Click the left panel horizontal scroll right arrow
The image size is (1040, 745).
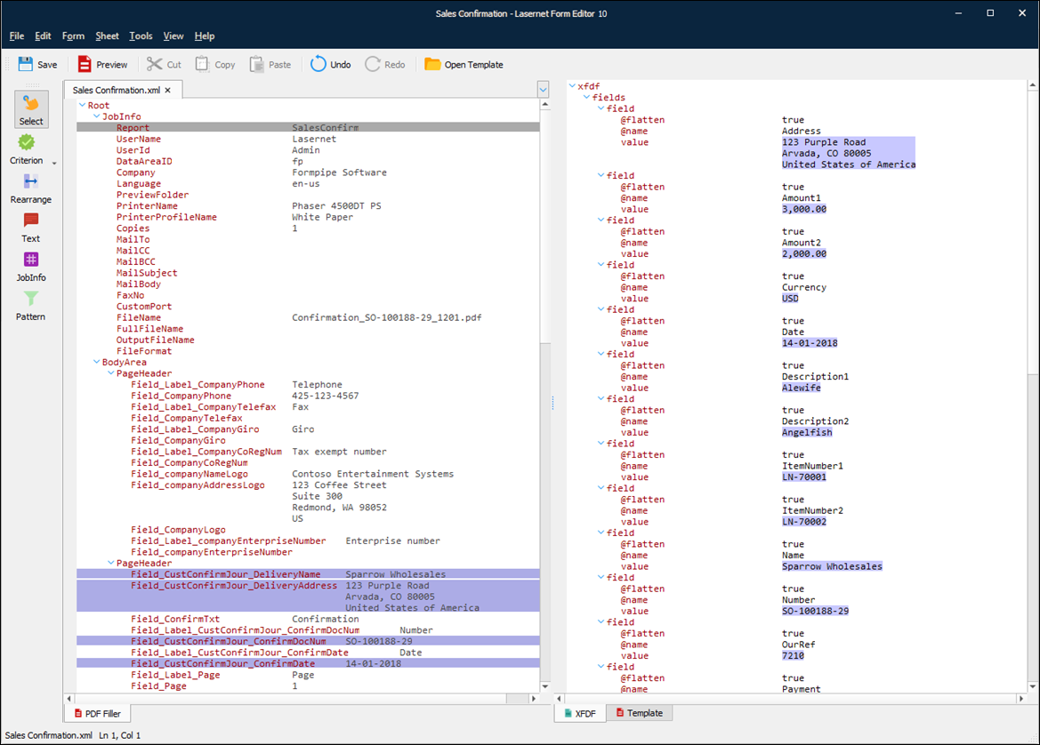[x=533, y=699]
